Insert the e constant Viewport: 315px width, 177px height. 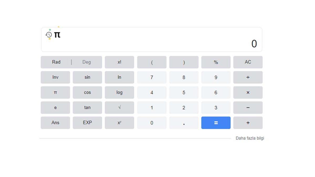click(x=55, y=108)
